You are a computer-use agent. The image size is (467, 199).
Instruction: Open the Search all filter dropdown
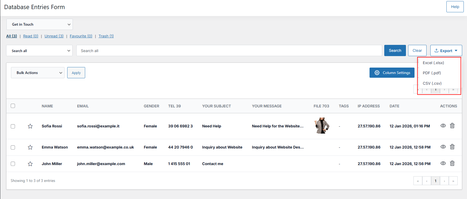(40, 51)
